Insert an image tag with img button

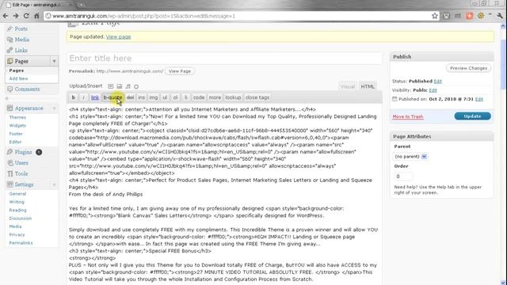(153, 97)
